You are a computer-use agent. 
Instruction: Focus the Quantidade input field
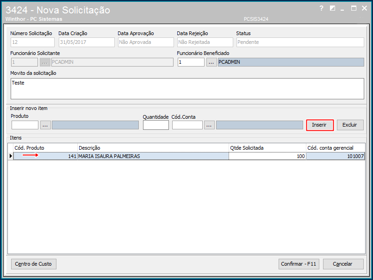click(156, 125)
